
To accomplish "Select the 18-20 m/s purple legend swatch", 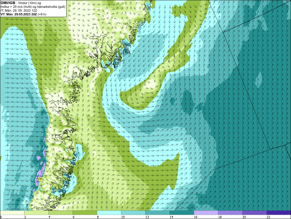I will (230, 213).
